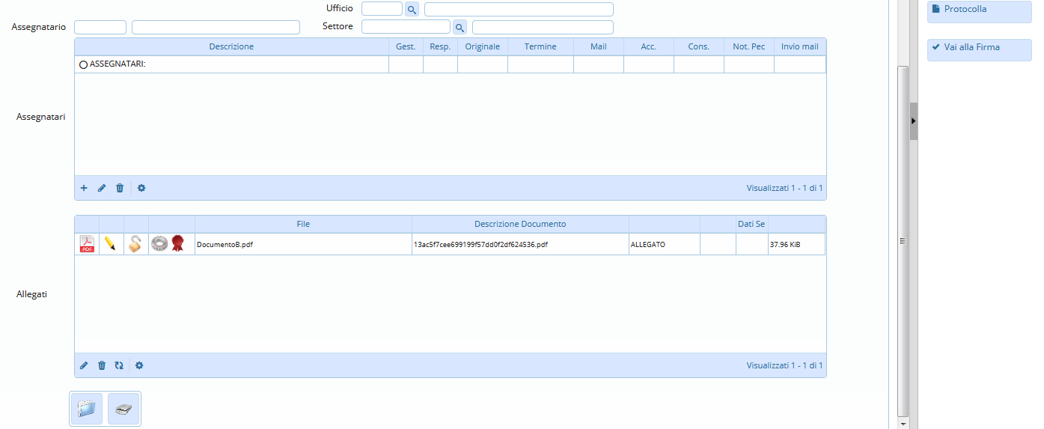The height and width of the screenshot is (429, 1044).
Task: Delete assegnatario using trash icon in Assegnatari toolbar
Action: click(120, 188)
